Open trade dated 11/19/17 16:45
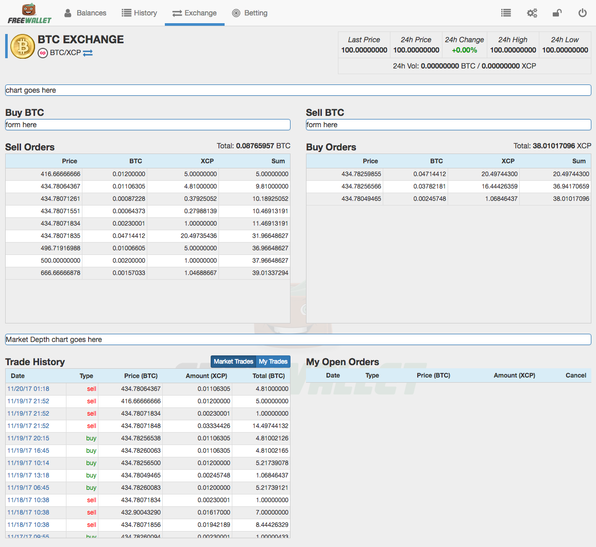 28,451
